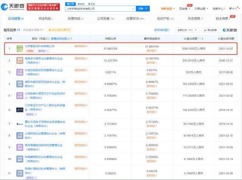
Task: Select the 查关系 search mode tab
Action: tap(92, 4)
